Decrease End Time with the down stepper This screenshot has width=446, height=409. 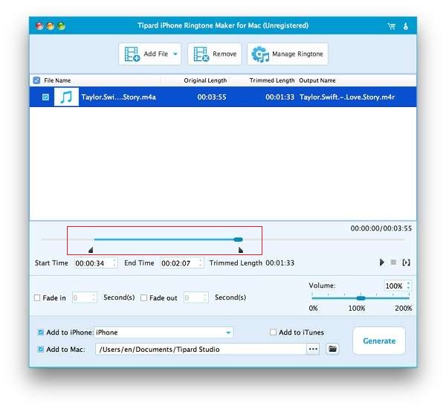point(201,265)
